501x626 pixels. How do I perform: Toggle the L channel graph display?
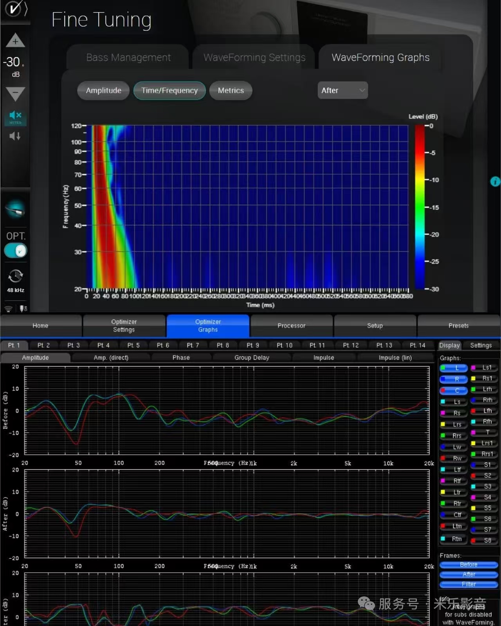click(454, 368)
